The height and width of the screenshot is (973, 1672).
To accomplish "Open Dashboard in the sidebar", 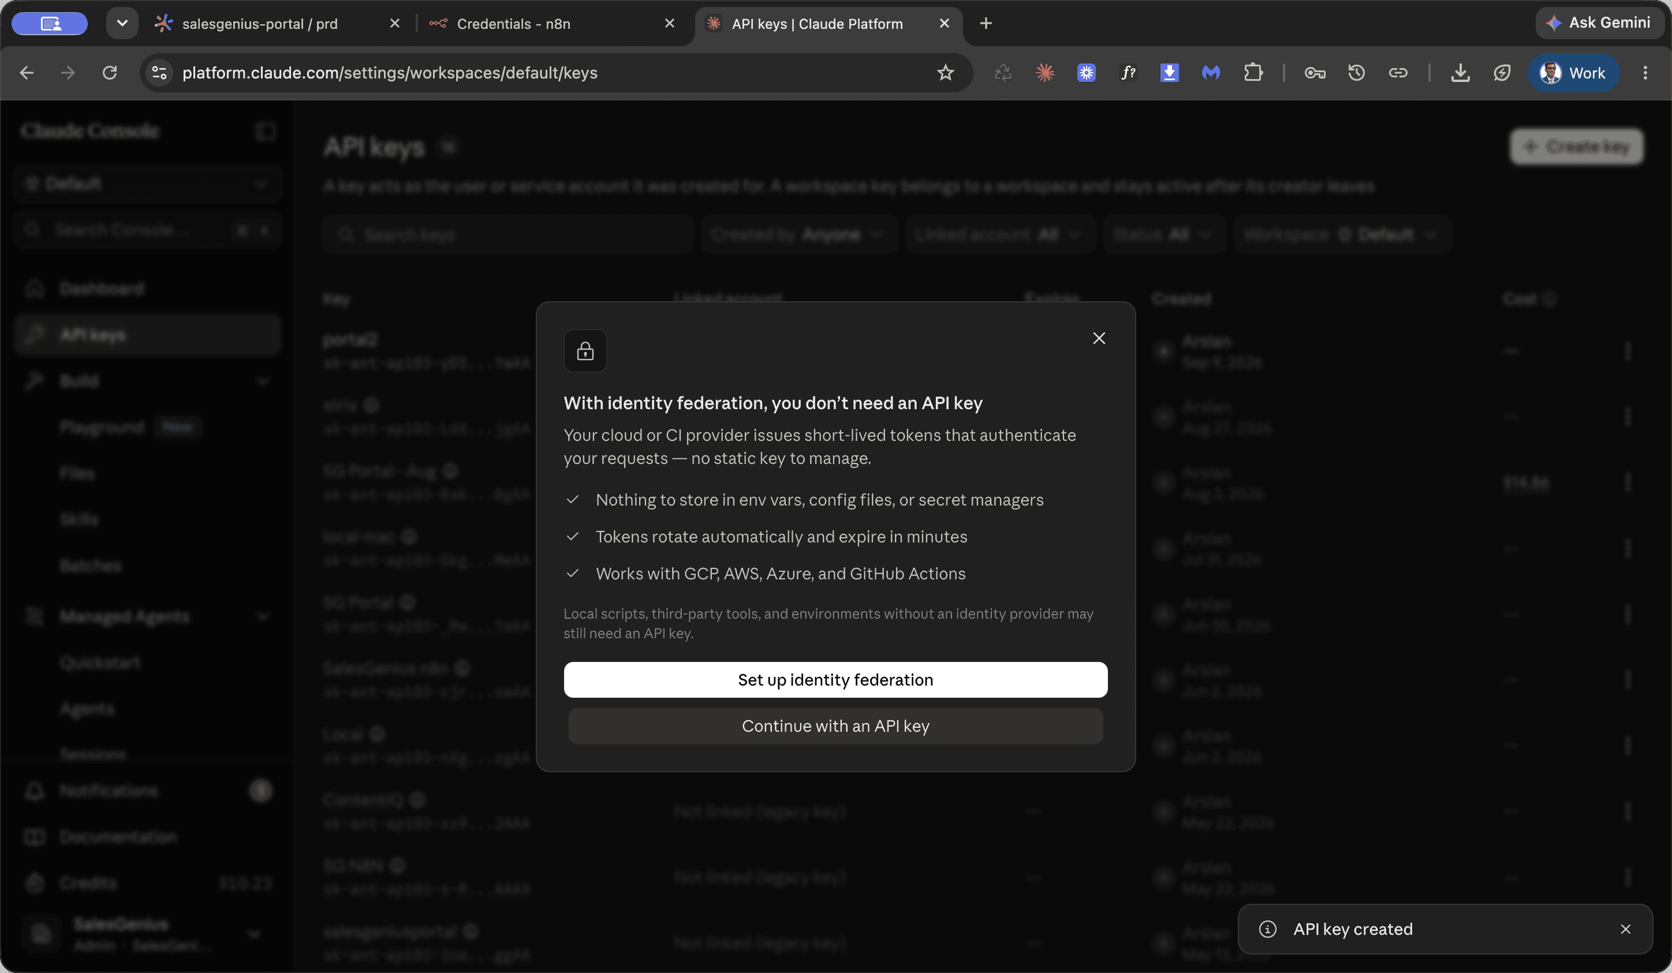I will (x=147, y=289).
